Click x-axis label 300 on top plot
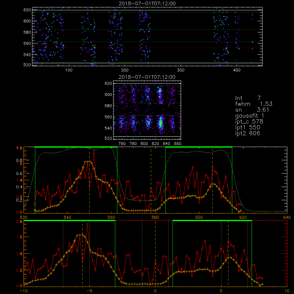Viewport: 294px width, 294px height. (x=181, y=70)
